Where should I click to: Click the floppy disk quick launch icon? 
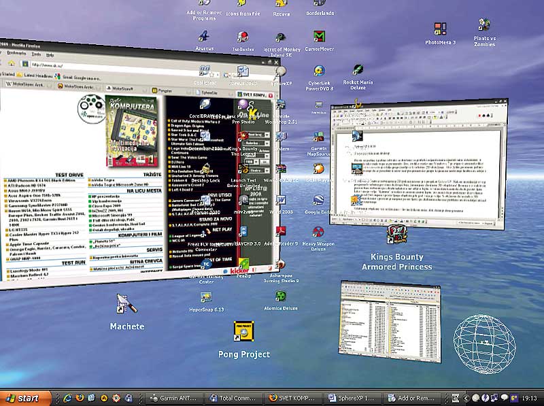129,398
